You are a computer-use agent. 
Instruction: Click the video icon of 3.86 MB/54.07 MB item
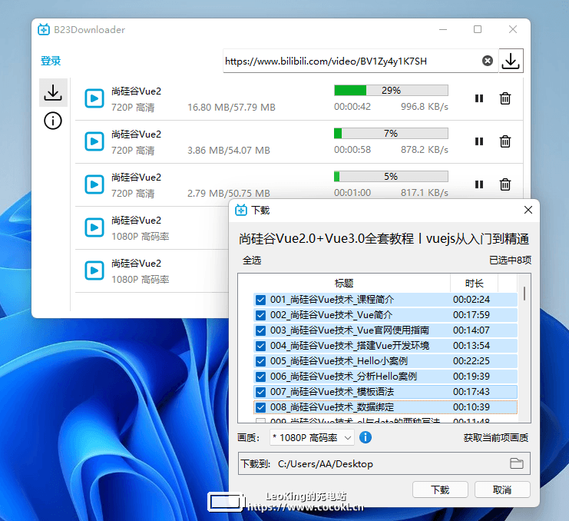[x=94, y=141]
